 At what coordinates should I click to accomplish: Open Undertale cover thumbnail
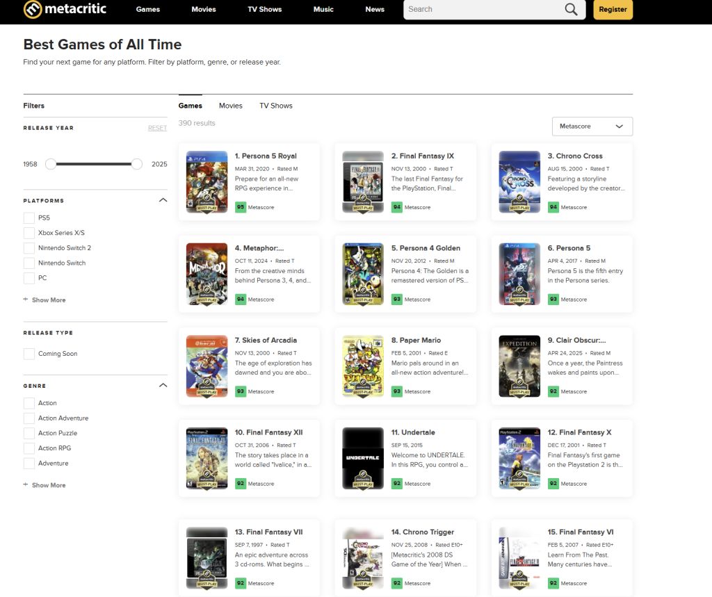click(363, 458)
